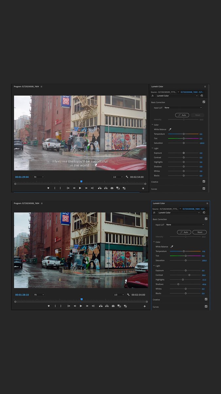Image resolution: width=221 pixels, height=394 pixels.
Task: Step back one frame in the upper monitor
Action: pos(74,188)
